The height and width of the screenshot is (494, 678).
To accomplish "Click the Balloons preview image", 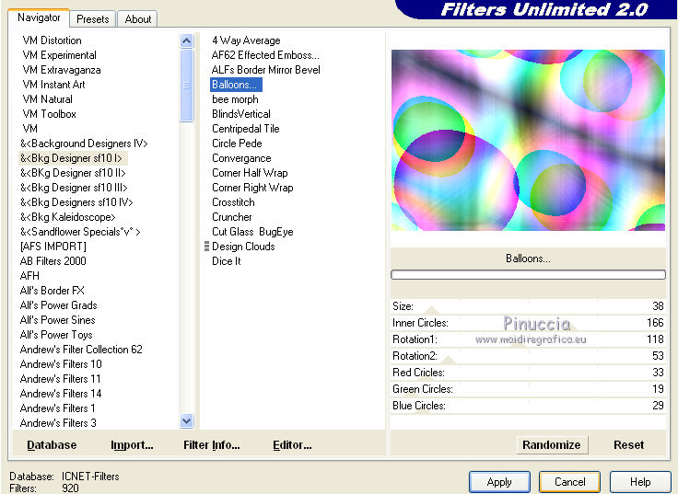I will coord(528,140).
